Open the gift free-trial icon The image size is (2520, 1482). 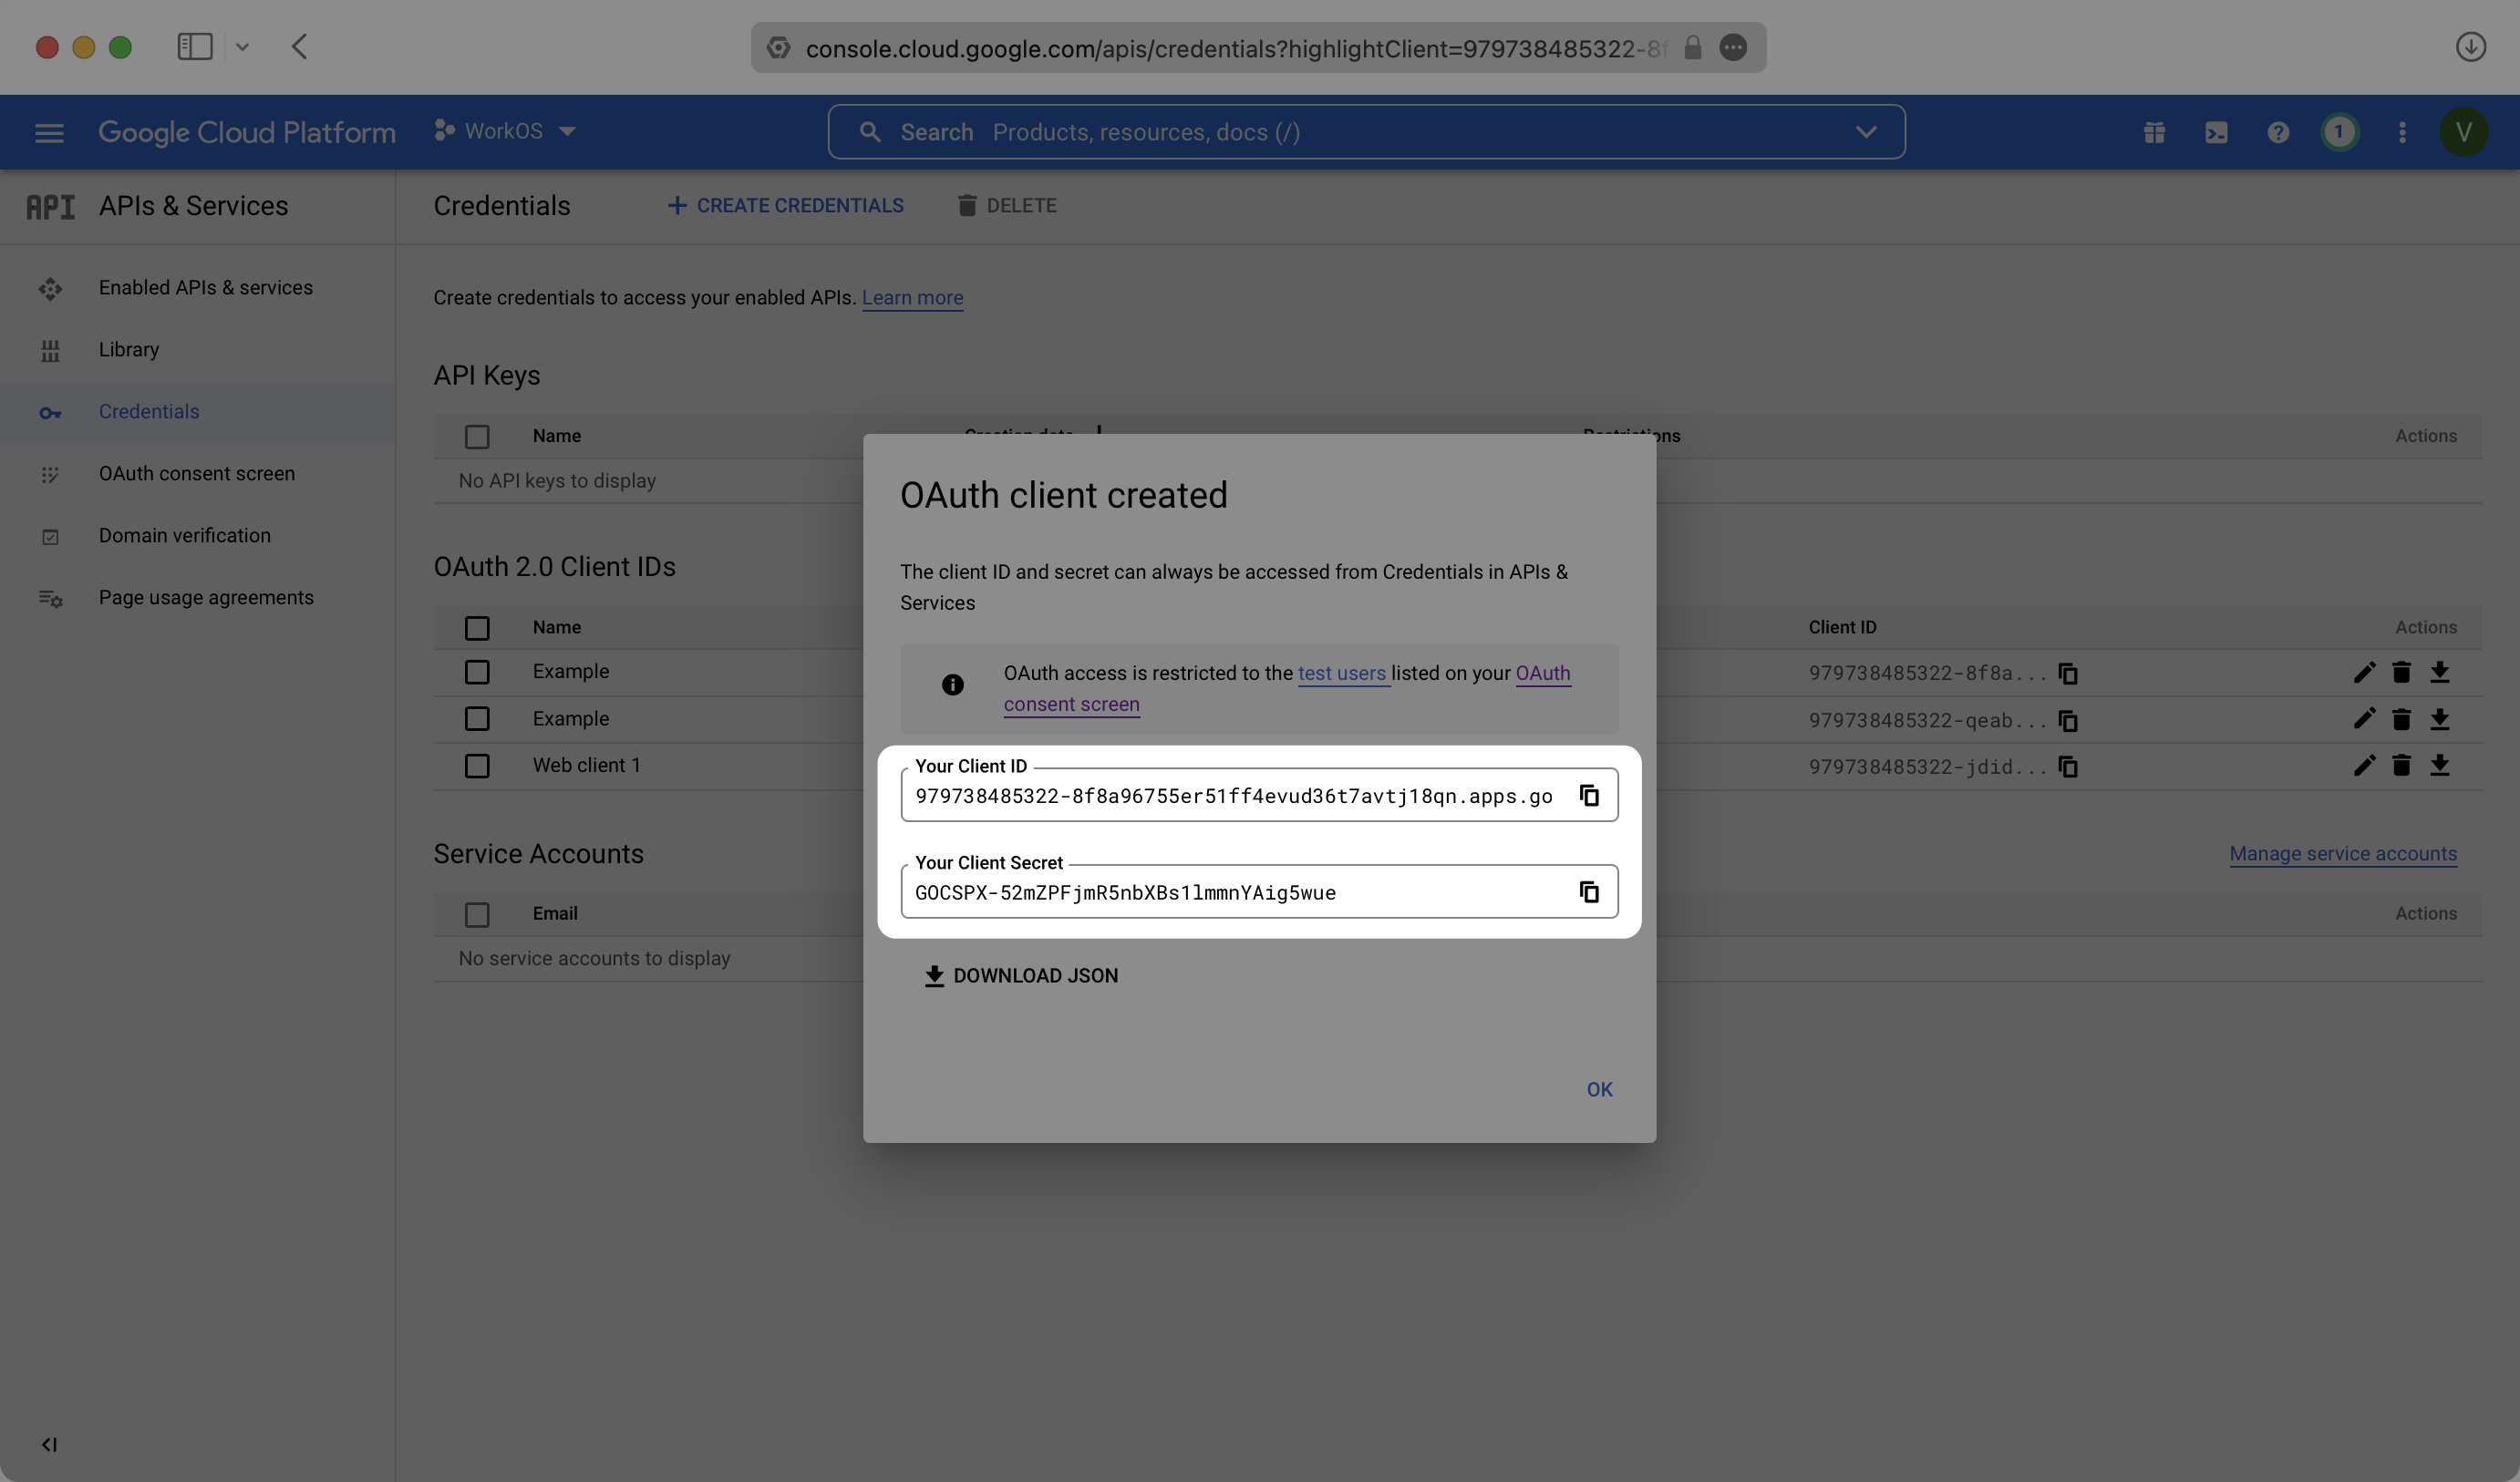click(2154, 132)
